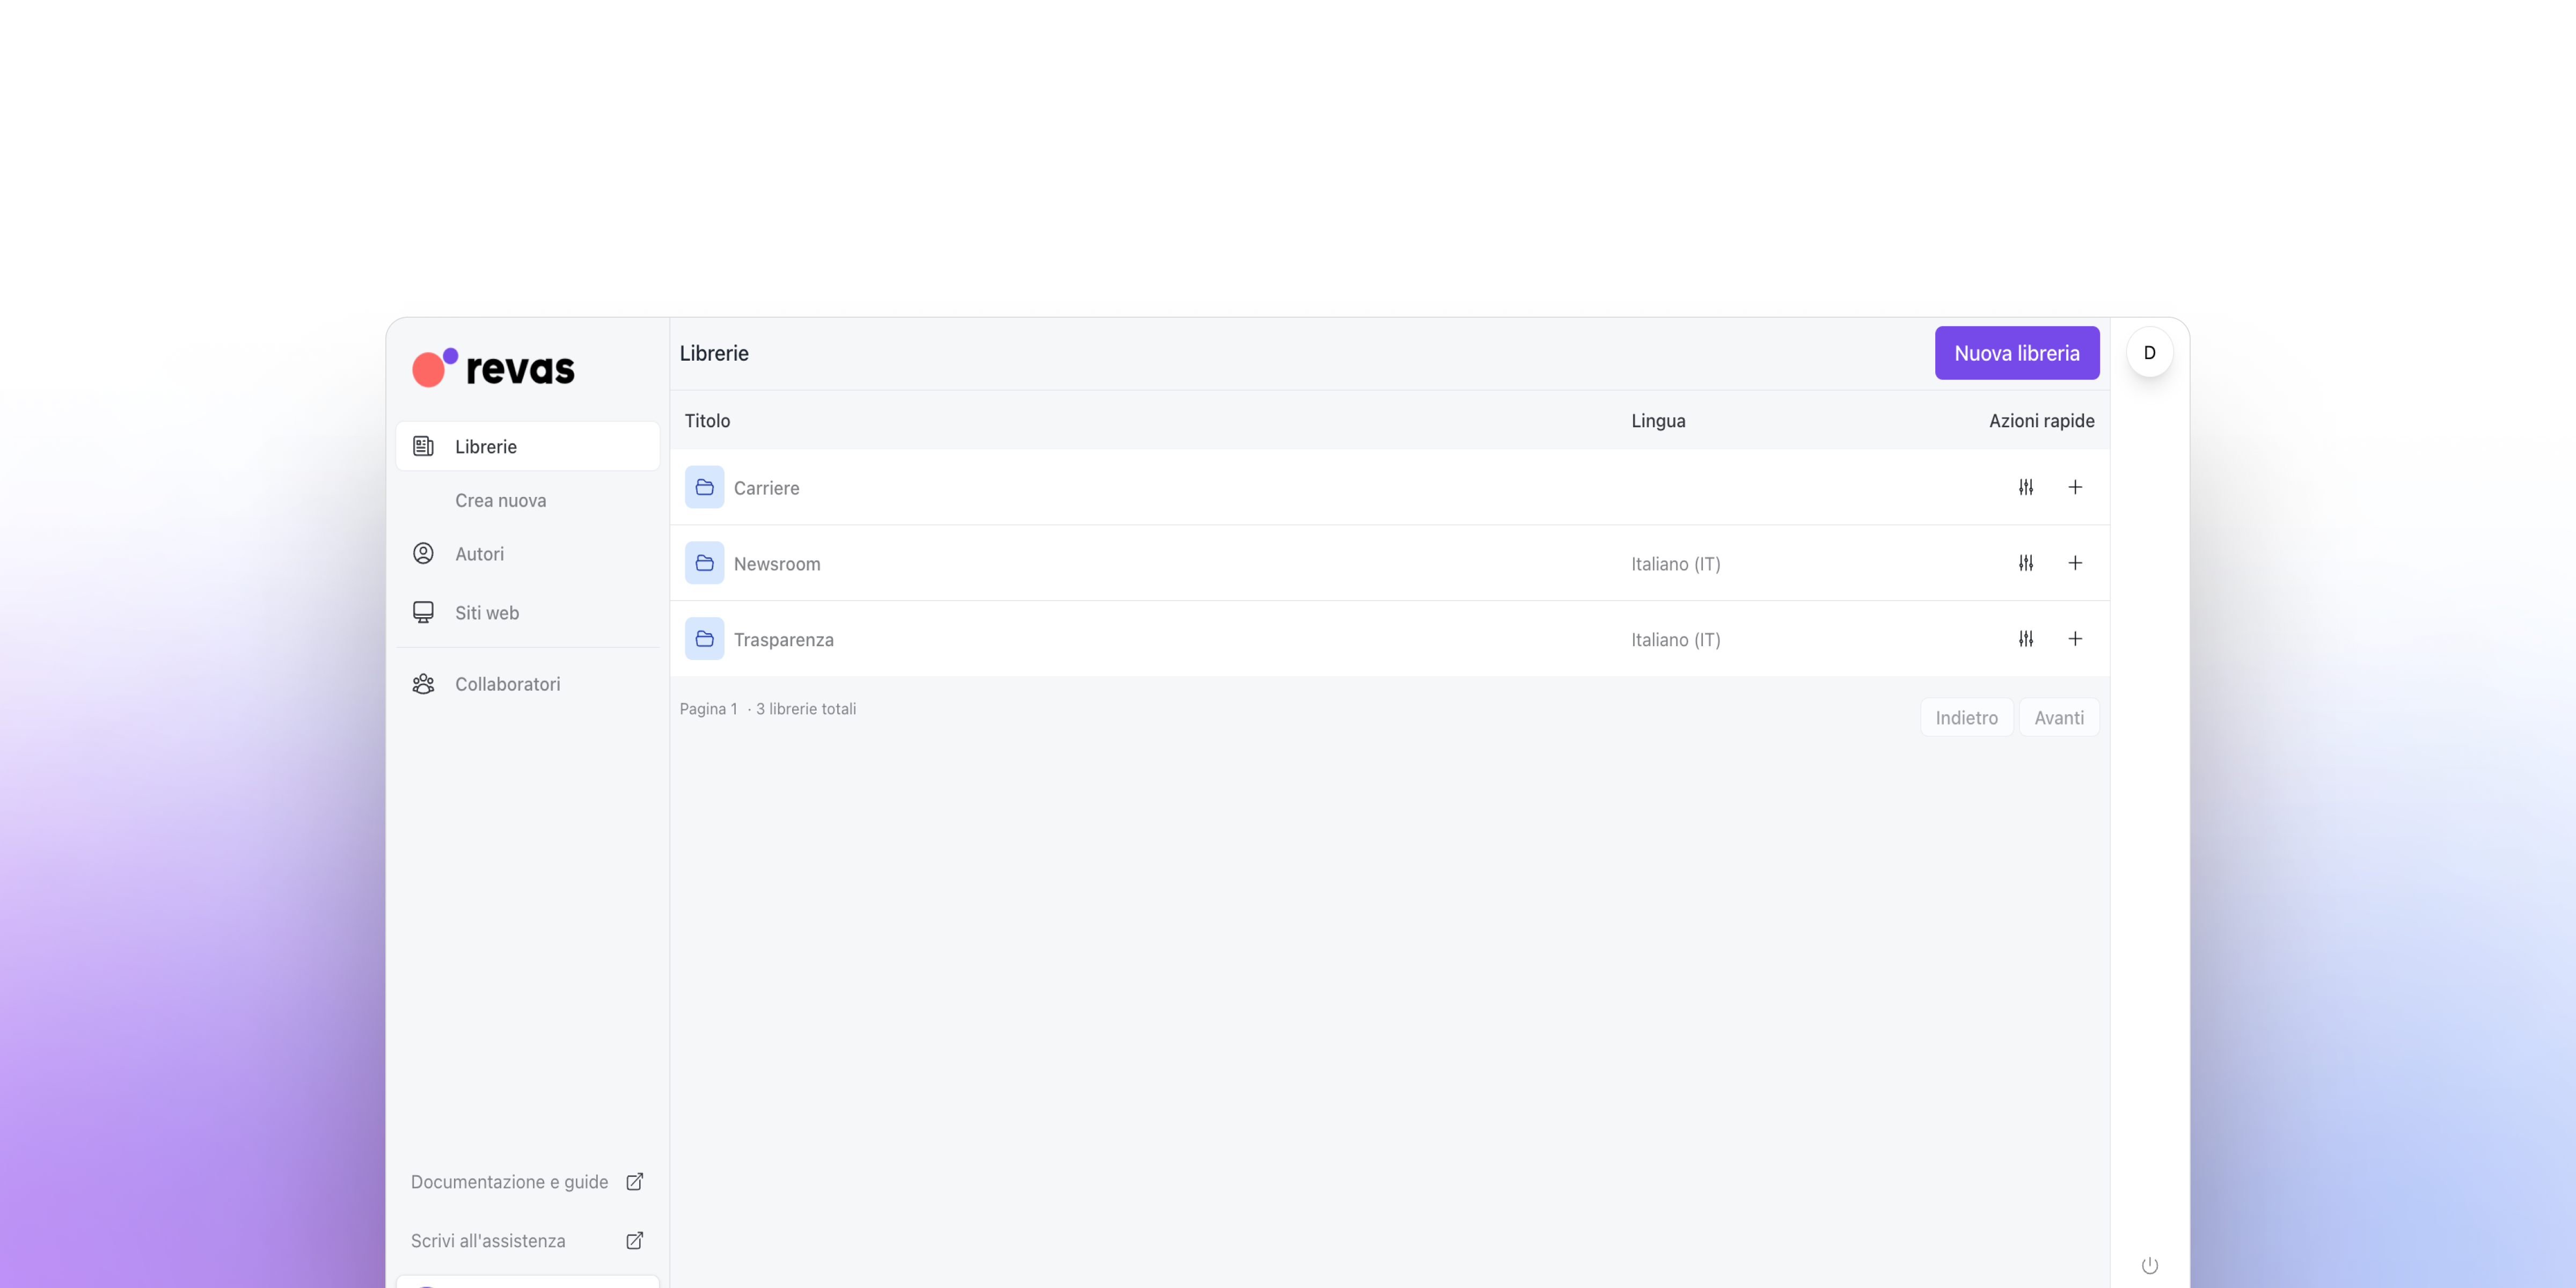
Task: Click the plus icon on the Newsroom row
Action: [x=2075, y=563]
